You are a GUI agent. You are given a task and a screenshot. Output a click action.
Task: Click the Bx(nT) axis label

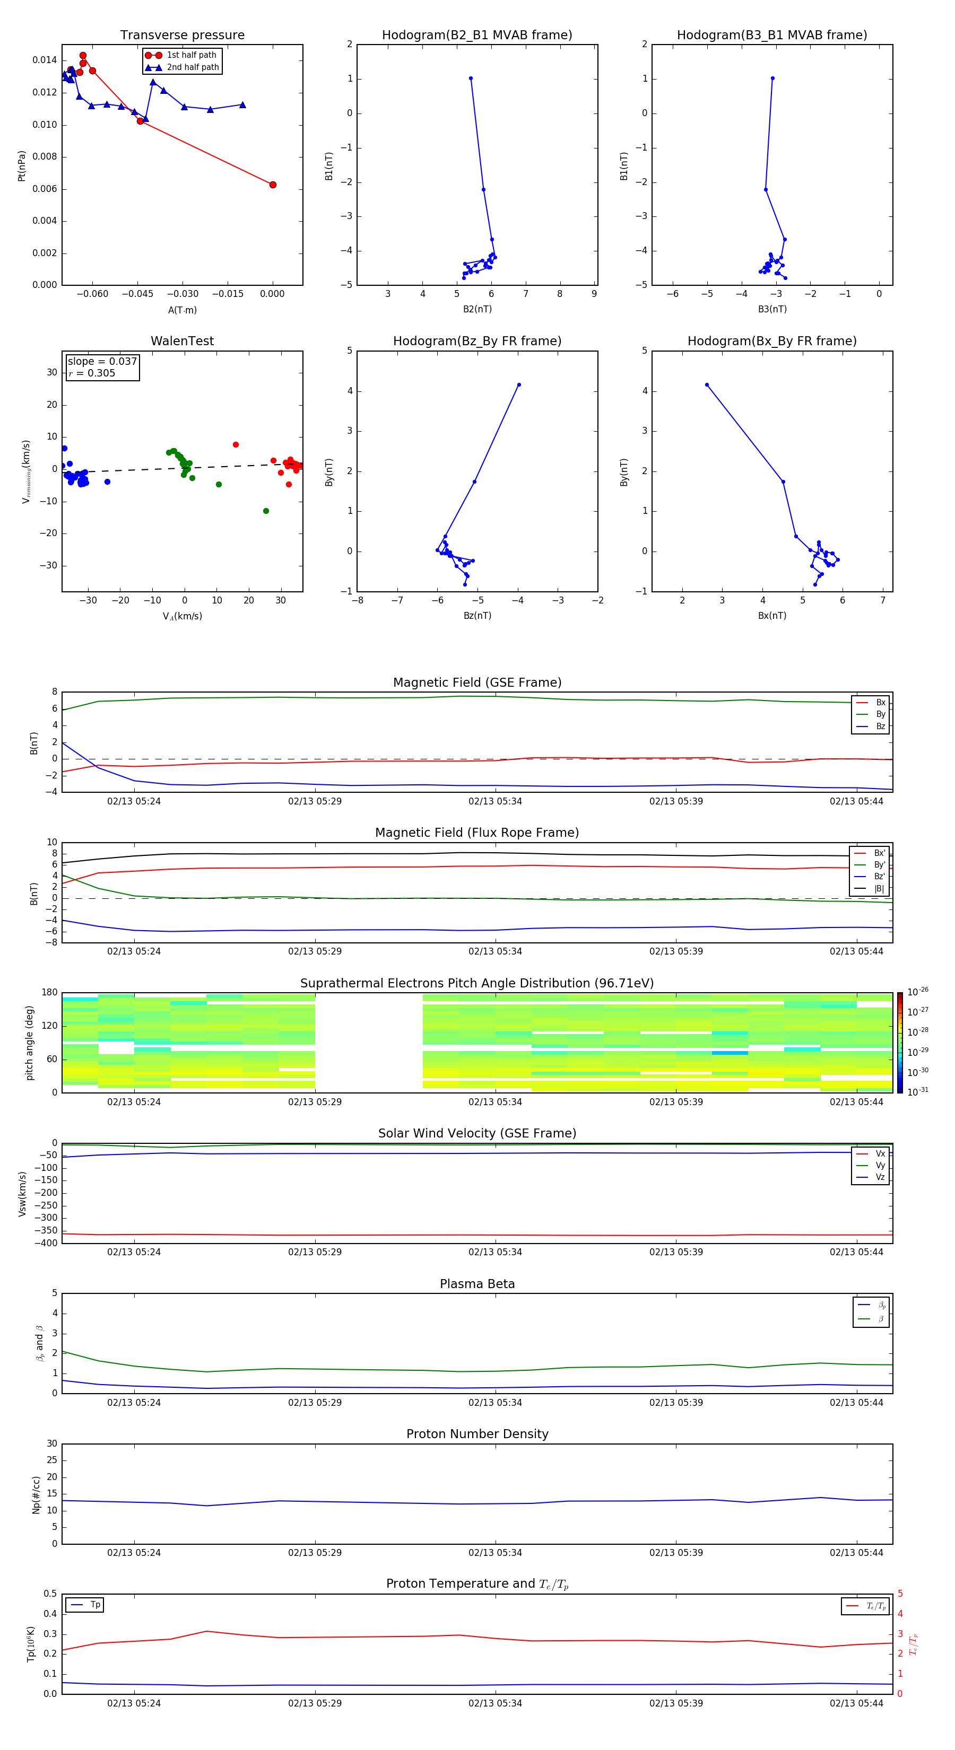(772, 616)
